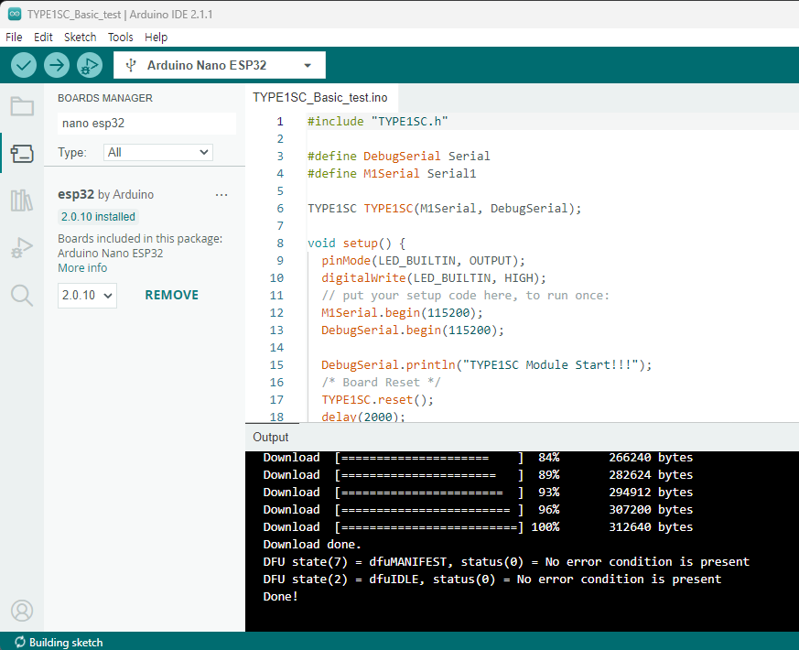Image resolution: width=799 pixels, height=650 pixels.
Task: Open the Debug panel sidebar icon
Action: coord(22,248)
